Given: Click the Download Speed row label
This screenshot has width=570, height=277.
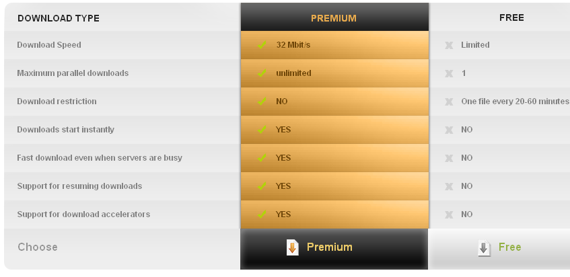Looking at the screenshot, I should [49, 45].
